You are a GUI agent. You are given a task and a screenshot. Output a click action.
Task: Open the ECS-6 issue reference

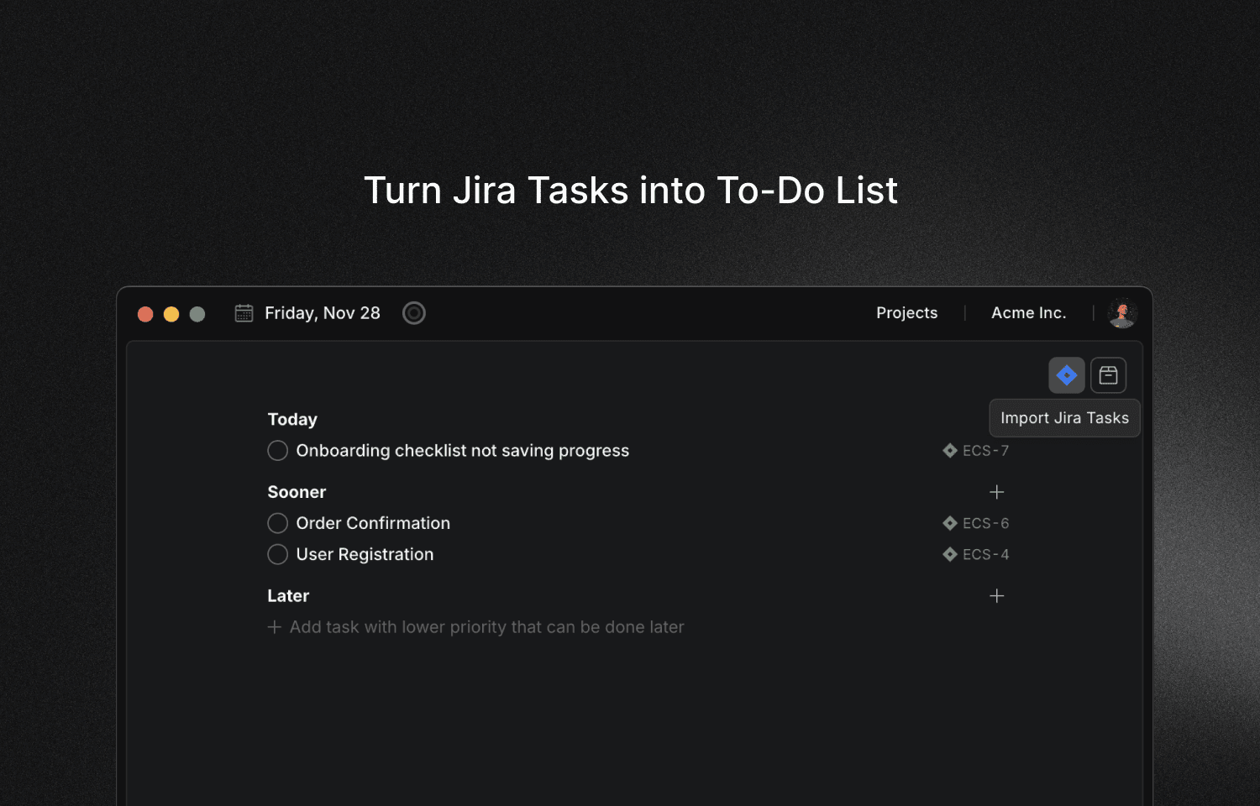coord(985,522)
